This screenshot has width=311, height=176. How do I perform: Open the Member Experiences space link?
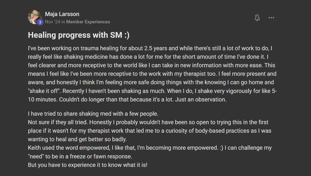click(x=88, y=22)
